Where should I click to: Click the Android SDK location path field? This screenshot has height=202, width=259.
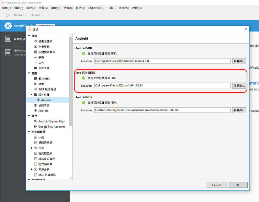163,61
